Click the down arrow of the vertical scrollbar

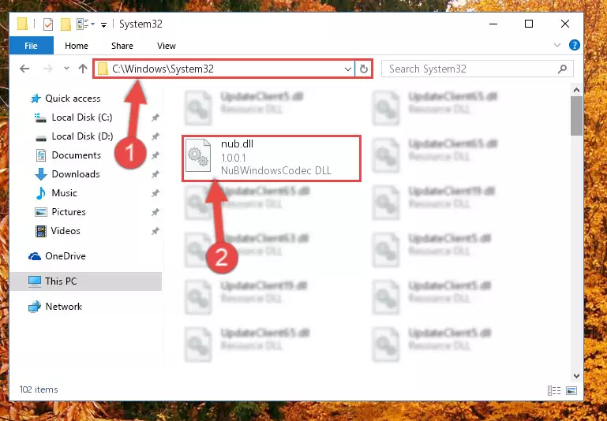pyautogui.click(x=576, y=376)
